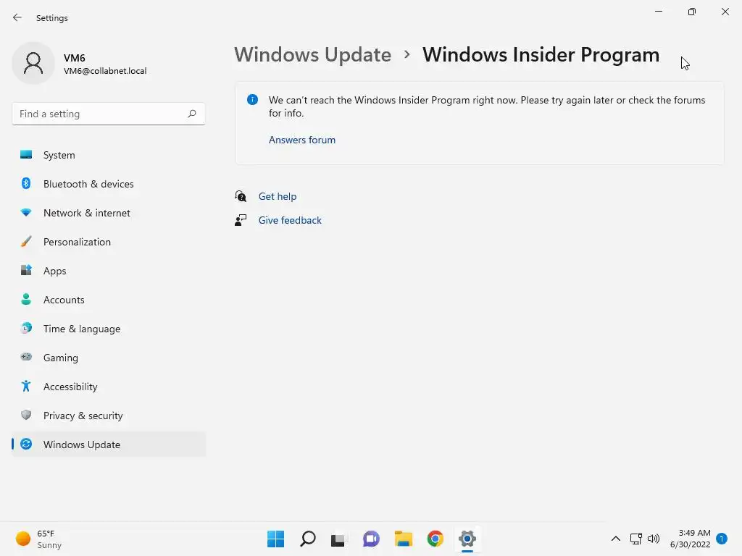Click the Accessibility figure icon

pos(26,387)
